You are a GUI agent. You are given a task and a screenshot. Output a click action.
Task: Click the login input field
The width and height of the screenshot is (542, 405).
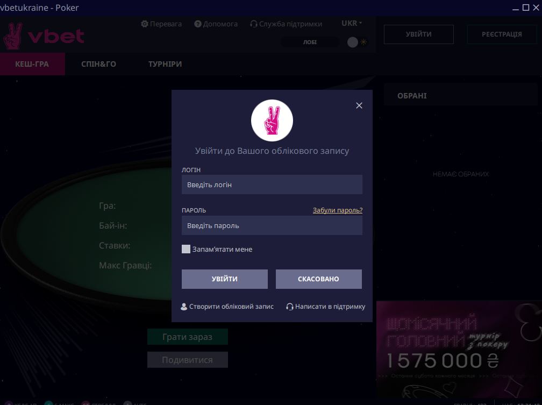pos(272,184)
